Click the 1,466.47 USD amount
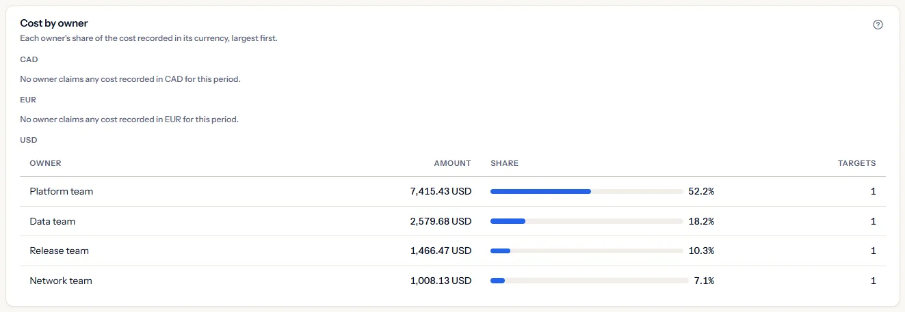Viewport: 905px width, 312px height. 441,251
